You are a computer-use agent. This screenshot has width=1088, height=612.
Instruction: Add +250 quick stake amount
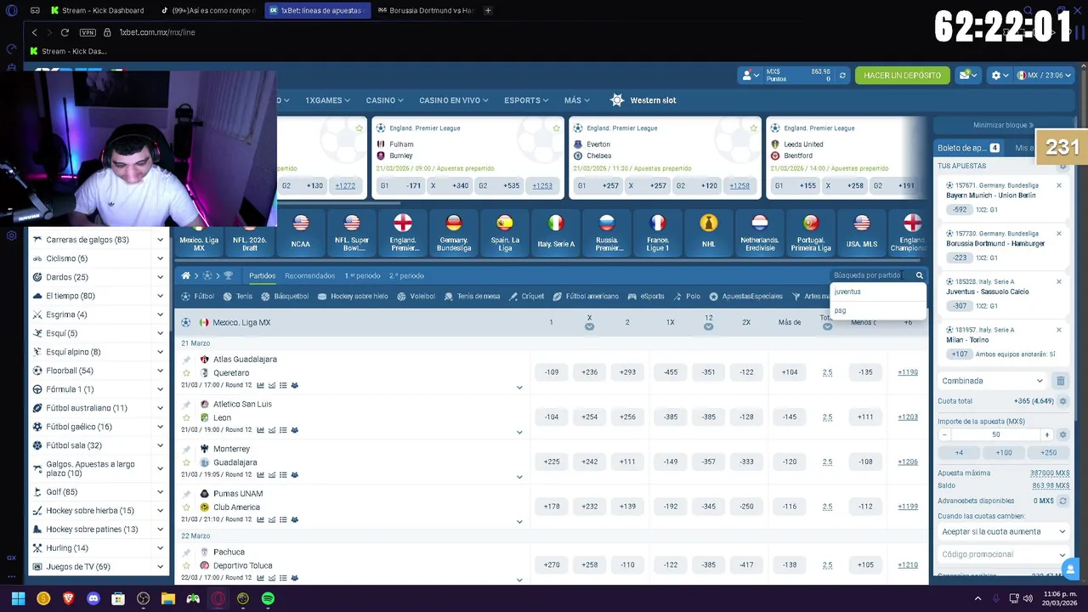[x=1048, y=453]
